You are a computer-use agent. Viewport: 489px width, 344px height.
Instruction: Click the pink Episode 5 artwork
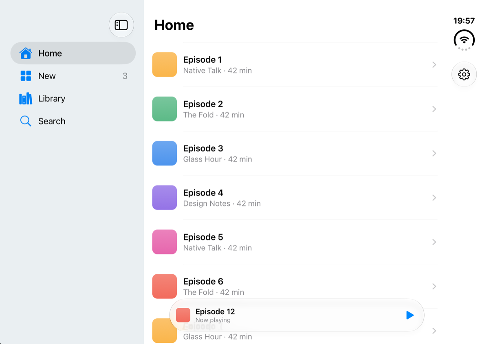click(165, 242)
